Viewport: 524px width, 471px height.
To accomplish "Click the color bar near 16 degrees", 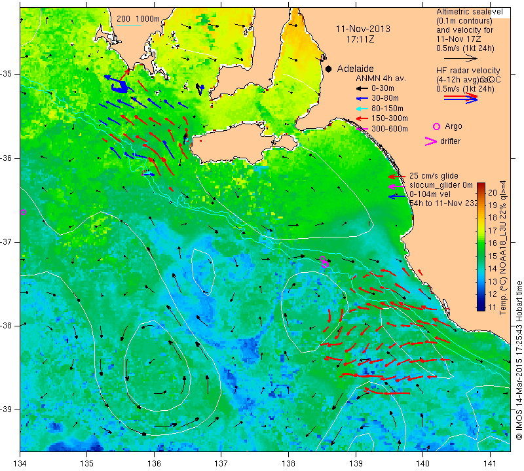I will 481,243.
